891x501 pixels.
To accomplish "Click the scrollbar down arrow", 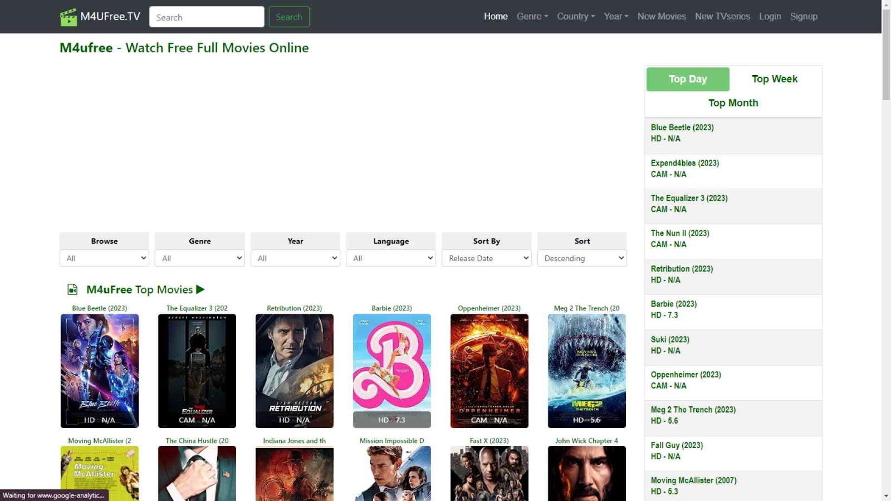I will pos(886,496).
